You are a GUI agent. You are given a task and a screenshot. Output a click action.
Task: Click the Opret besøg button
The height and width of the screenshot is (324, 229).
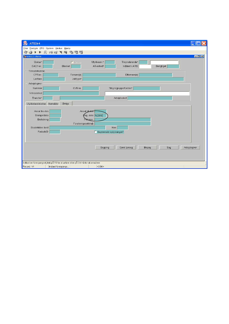[126, 147]
